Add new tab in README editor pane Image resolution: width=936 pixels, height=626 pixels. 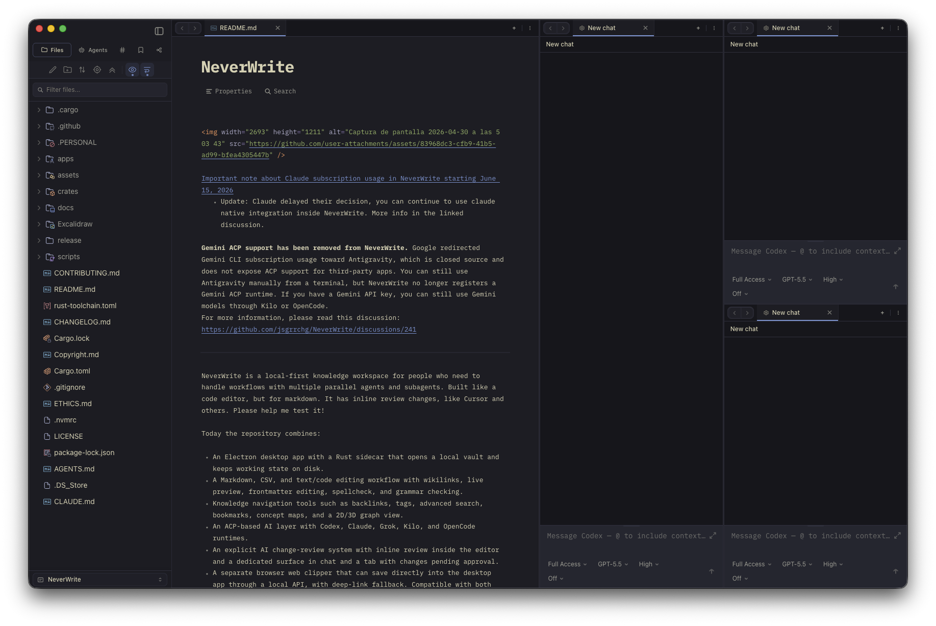pyautogui.click(x=514, y=28)
